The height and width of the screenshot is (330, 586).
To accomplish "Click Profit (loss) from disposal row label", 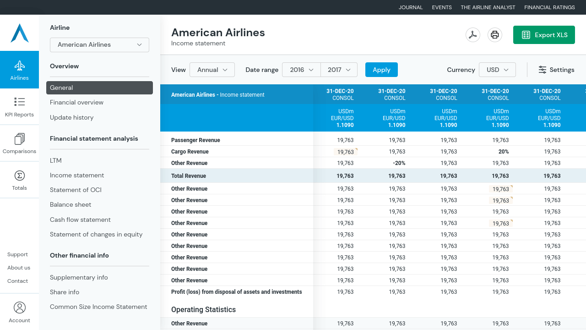I will tap(236, 292).
